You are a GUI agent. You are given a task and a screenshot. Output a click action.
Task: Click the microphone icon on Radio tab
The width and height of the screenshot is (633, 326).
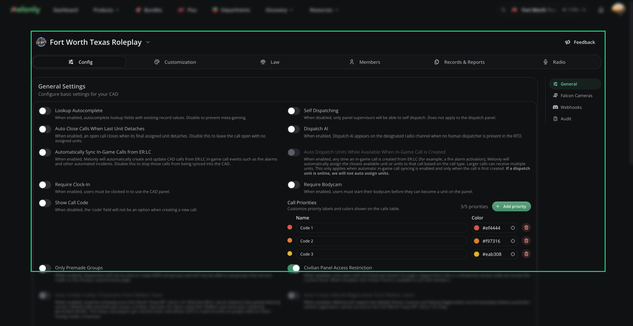pyautogui.click(x=546, y=62)
